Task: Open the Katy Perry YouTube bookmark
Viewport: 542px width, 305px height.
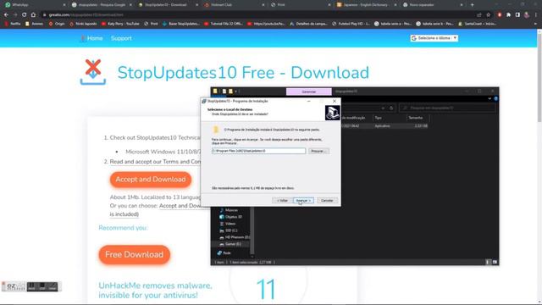Action: pos(120,24)
